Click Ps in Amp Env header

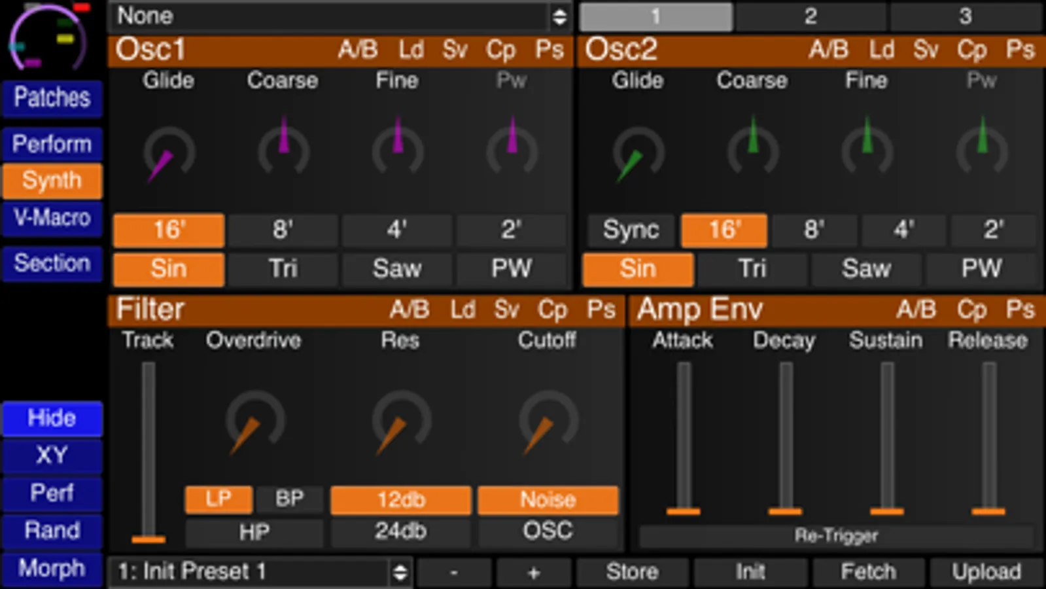coord(1020,310)
